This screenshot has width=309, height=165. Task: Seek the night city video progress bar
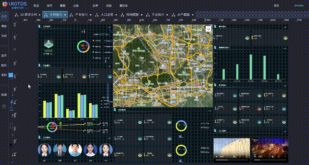coord(270,160)
